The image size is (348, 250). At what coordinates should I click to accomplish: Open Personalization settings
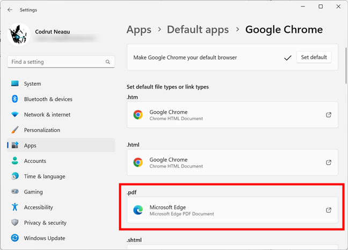(42, 130)
